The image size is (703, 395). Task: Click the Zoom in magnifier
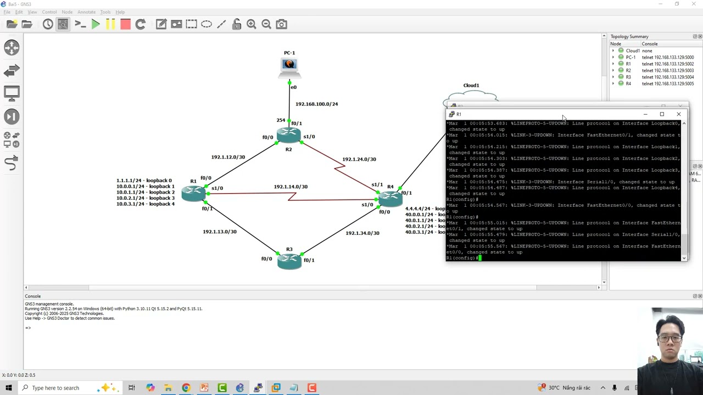pos(252,24)
